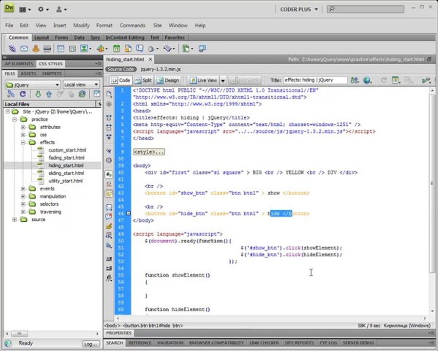Open Extend Dreamweaver gear menu
This screenshot has width=438, height=351.
(x=43, y=9)
